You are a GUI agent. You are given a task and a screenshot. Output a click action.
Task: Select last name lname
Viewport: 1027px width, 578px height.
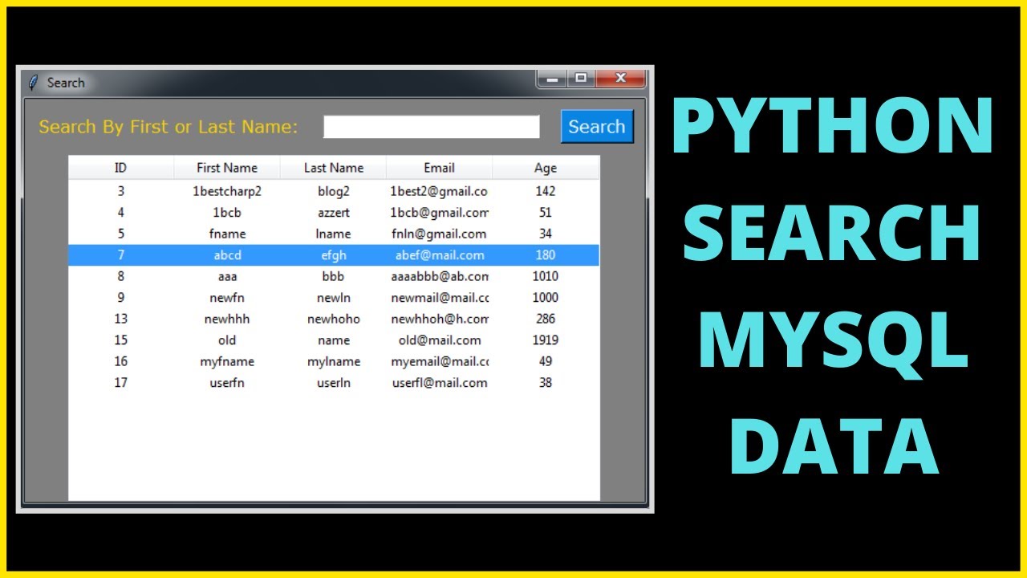334,234
